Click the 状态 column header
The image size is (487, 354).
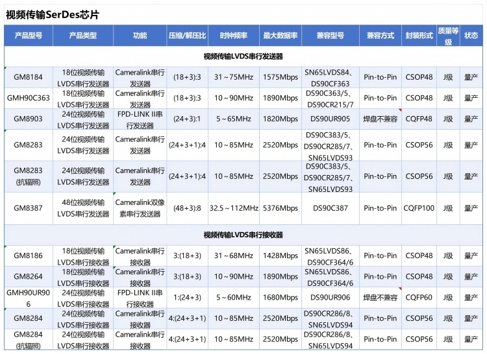click(x=471, y=36)
